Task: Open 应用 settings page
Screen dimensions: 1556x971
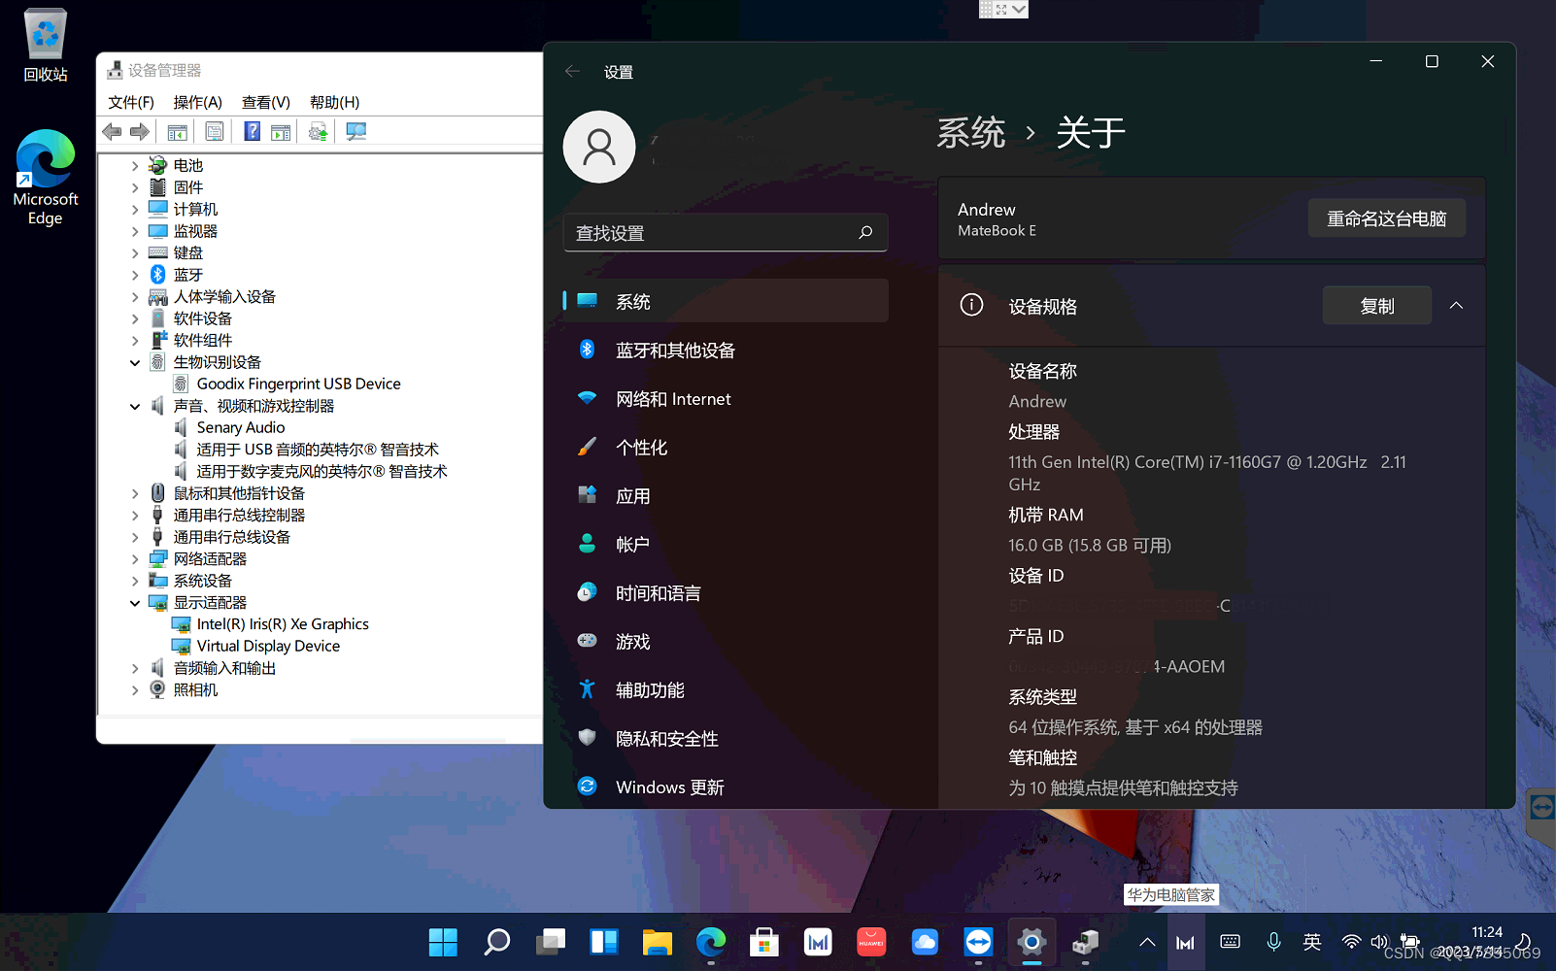Action: [726, 496]
